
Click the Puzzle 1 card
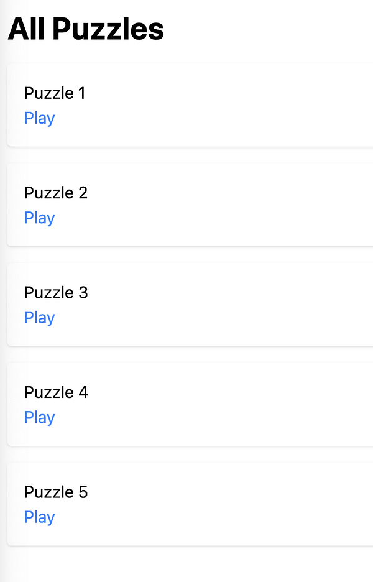pyautogui.click(x=186, y=105)
